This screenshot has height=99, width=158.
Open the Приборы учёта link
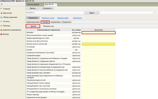pos(48,18)
